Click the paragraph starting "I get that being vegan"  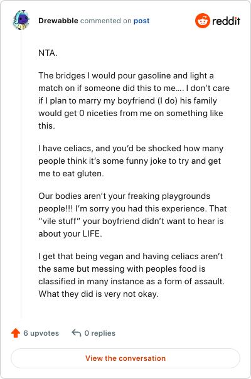[132, 275]
